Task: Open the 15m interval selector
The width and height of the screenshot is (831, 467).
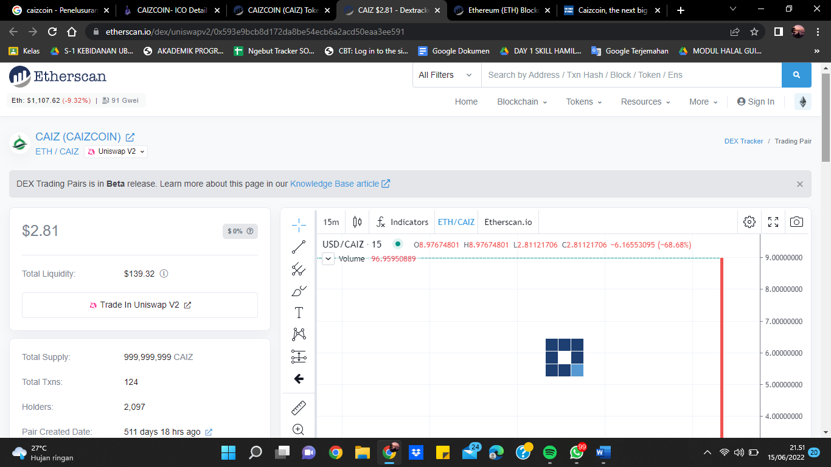Action: click(332, 222)
